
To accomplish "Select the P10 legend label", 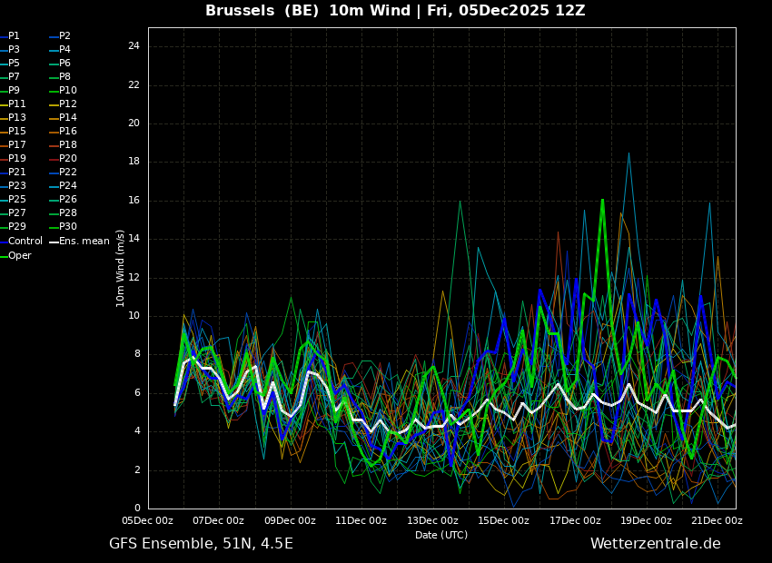I will click(68, 91).
